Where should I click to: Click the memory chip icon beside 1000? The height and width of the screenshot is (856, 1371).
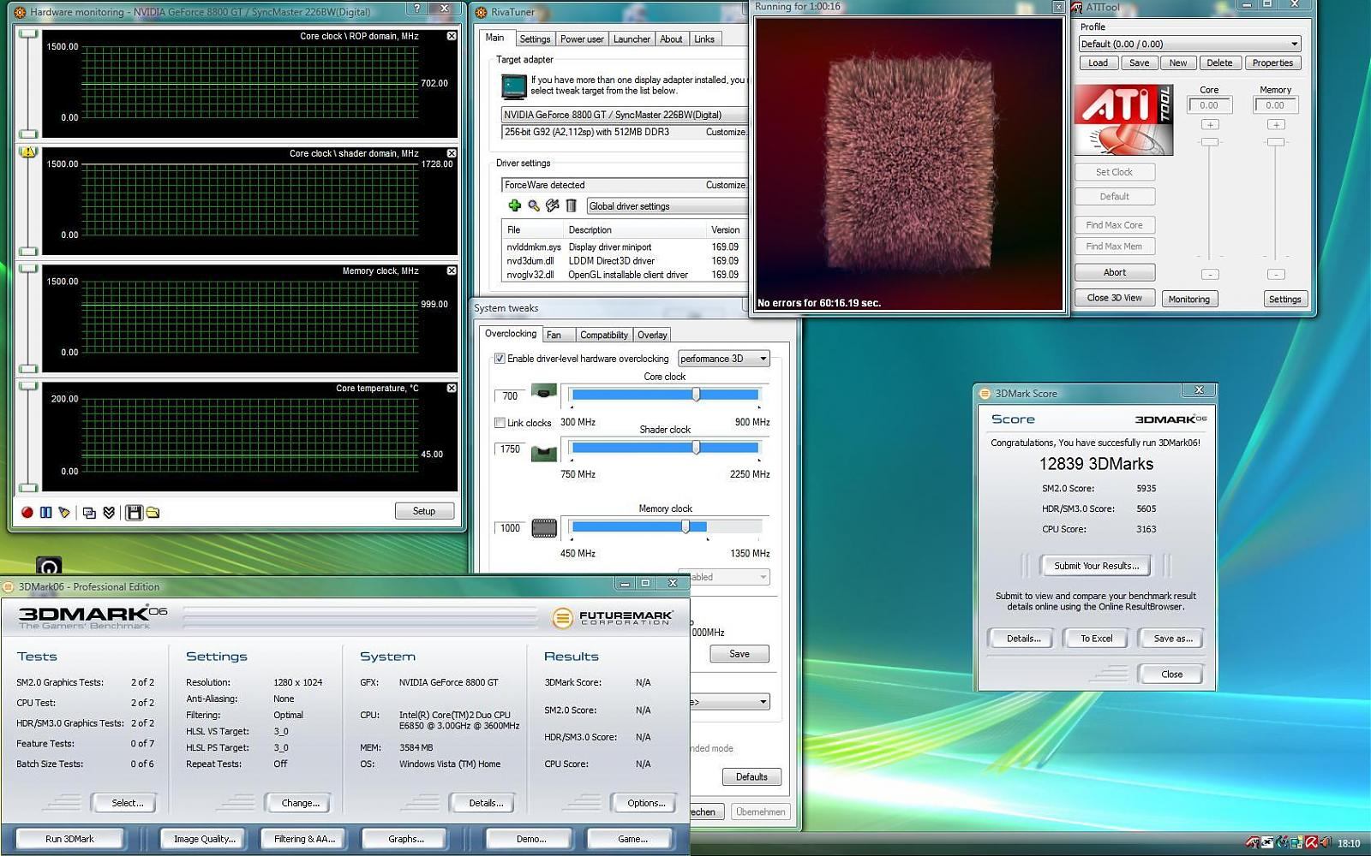(x=544, y=528)
